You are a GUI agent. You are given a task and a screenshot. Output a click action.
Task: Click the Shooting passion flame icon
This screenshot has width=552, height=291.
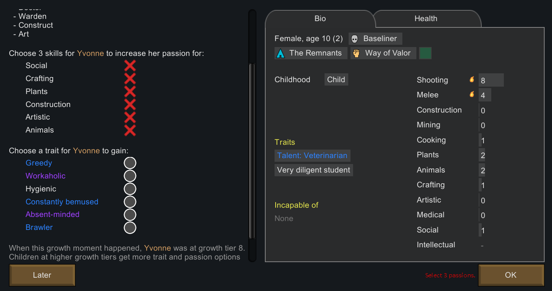[472, 79]
